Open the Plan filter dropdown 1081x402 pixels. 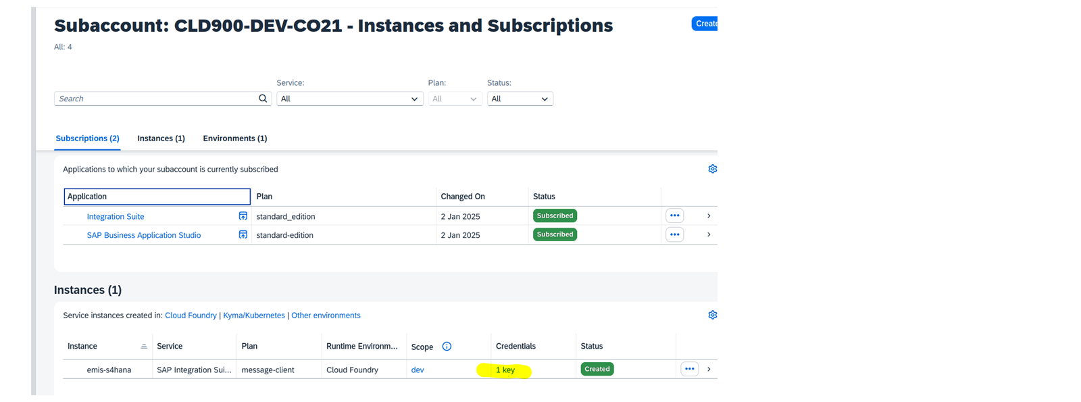pos(455,99)
